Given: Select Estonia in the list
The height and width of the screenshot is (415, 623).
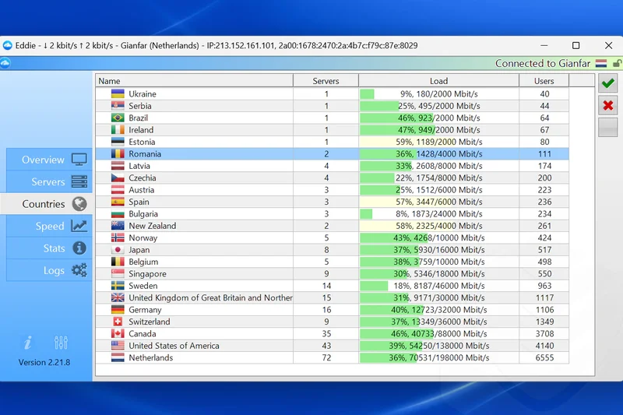Looking at the screenshot, I should [x=333, y=142].
